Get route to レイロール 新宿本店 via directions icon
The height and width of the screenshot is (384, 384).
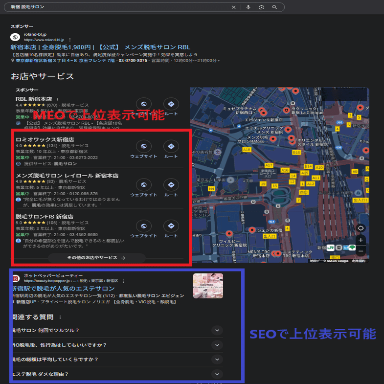(171, 184)
